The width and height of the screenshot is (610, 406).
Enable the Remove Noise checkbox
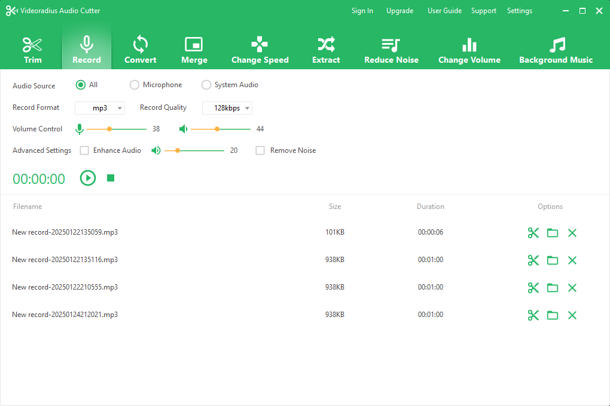(260, 150)
